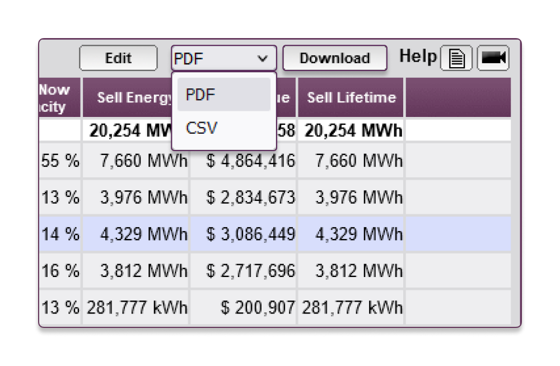
Task: Click the Edit button
Action: click(118, 58)
